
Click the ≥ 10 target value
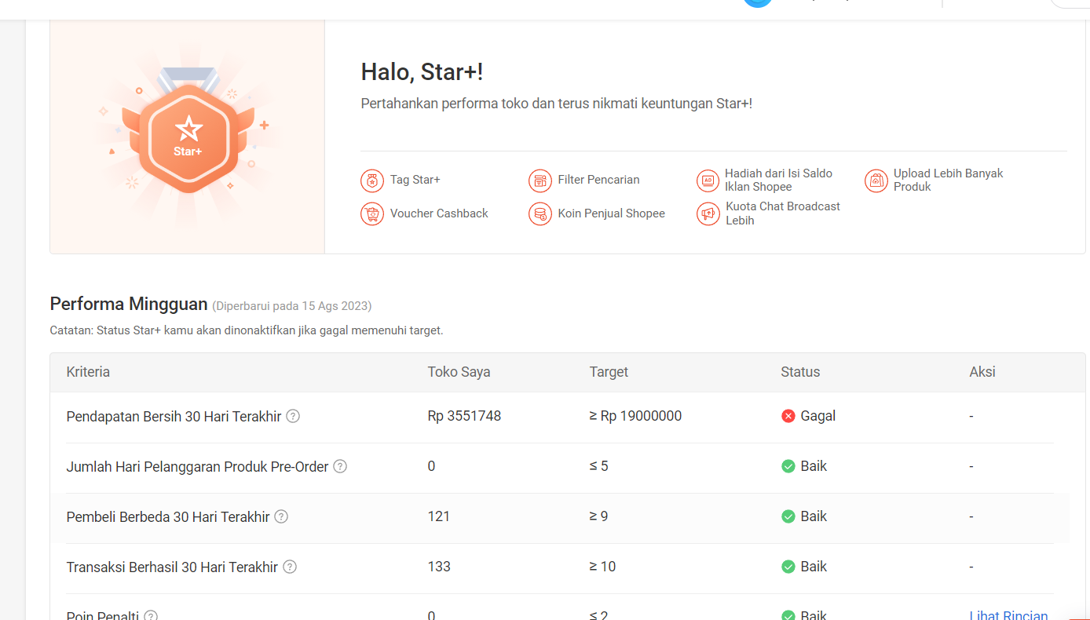[602, 567]
